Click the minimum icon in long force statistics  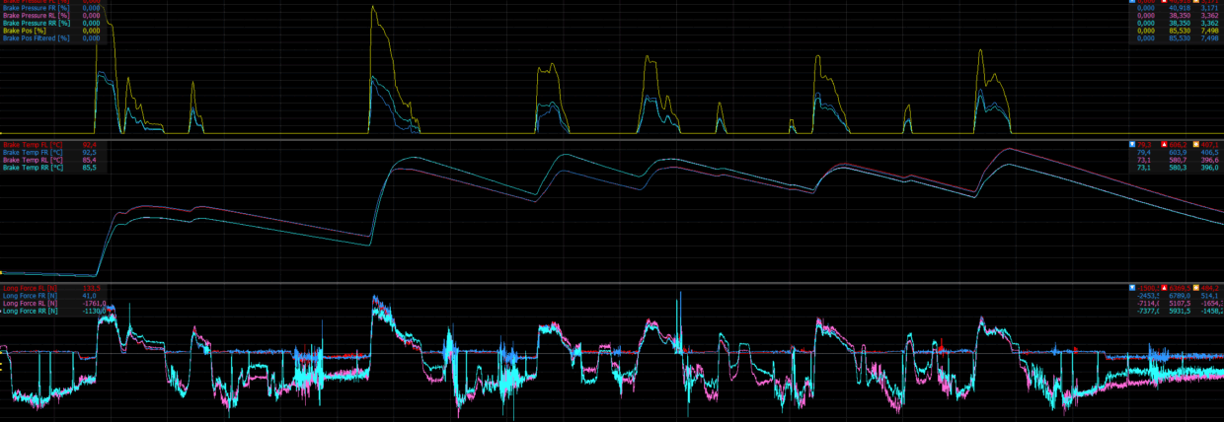click(x=1132, y=288)
